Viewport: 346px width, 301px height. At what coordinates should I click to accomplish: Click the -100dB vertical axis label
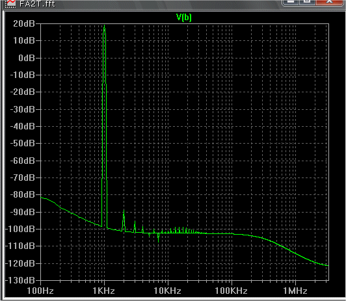[20, 229]
